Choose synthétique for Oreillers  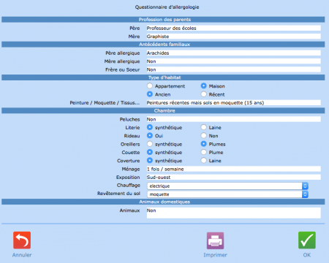(150, 144)
